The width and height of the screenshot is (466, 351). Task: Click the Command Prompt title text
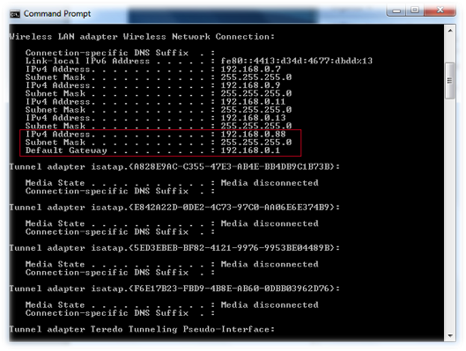(57, 14)
